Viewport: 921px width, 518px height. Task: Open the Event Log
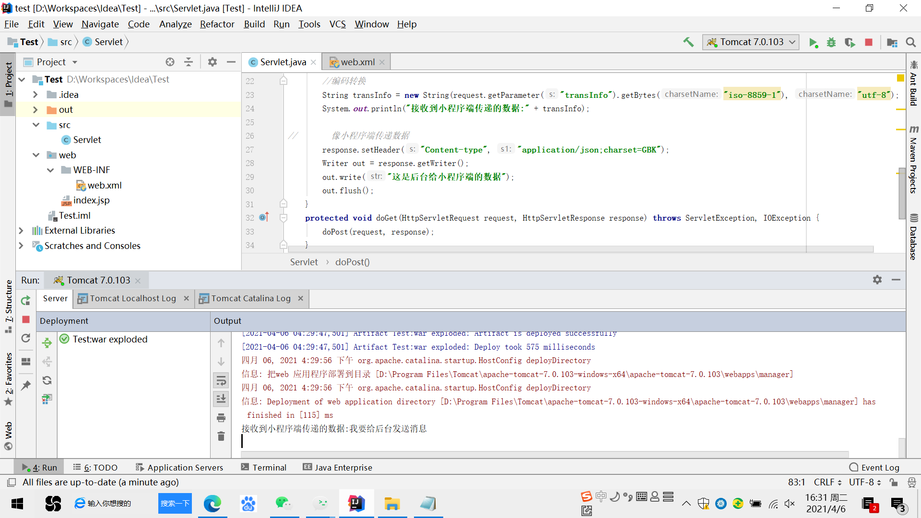click(874, 467)
